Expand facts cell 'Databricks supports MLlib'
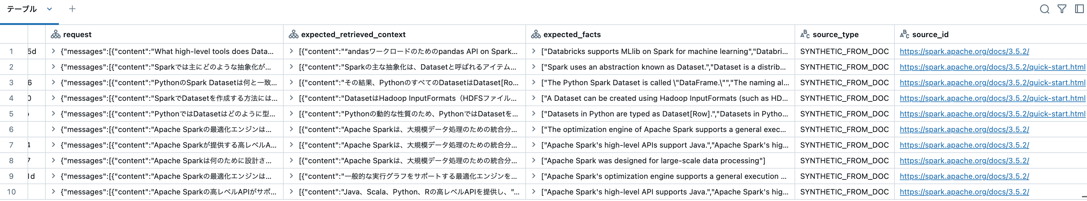 [533, 51]
